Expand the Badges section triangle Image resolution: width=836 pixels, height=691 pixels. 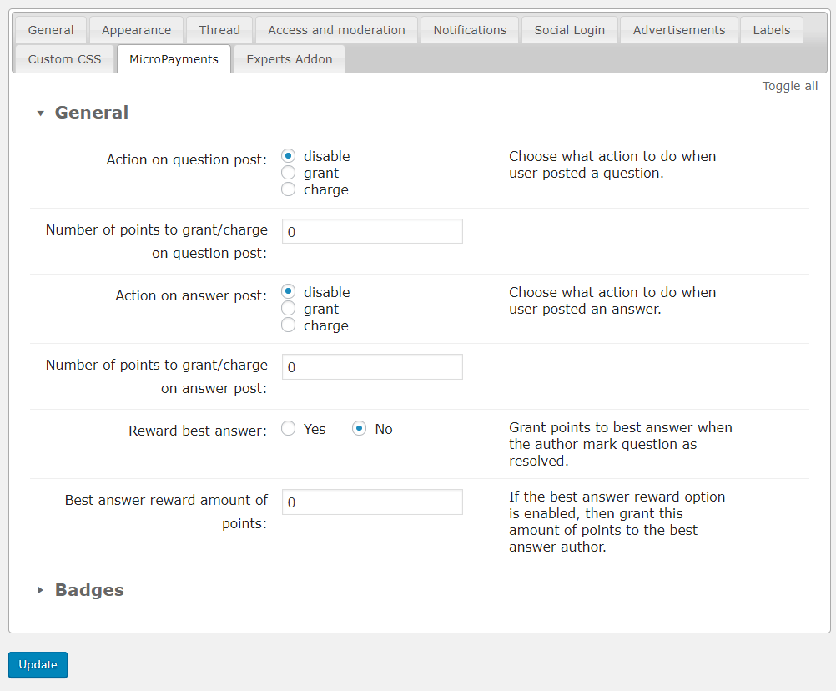[40, 590]
